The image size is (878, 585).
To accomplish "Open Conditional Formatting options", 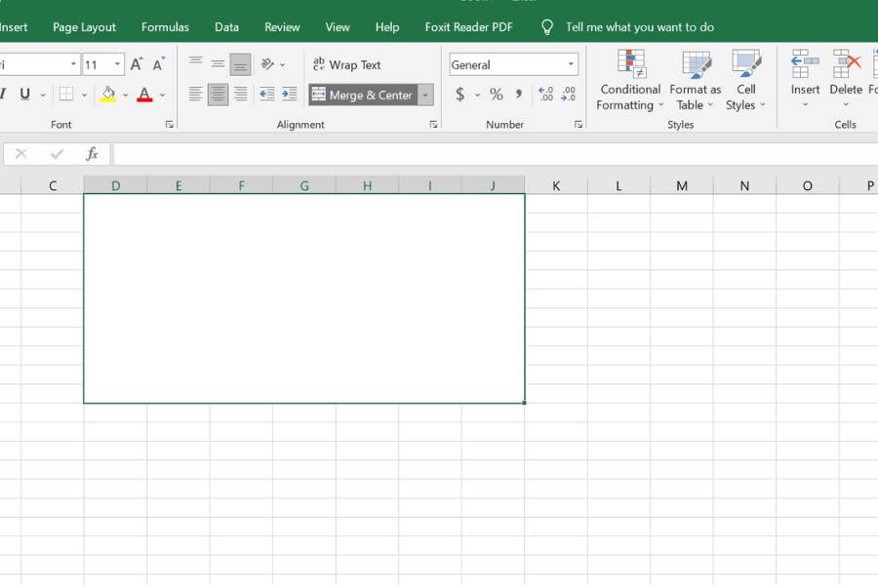I will click(630, 81).
